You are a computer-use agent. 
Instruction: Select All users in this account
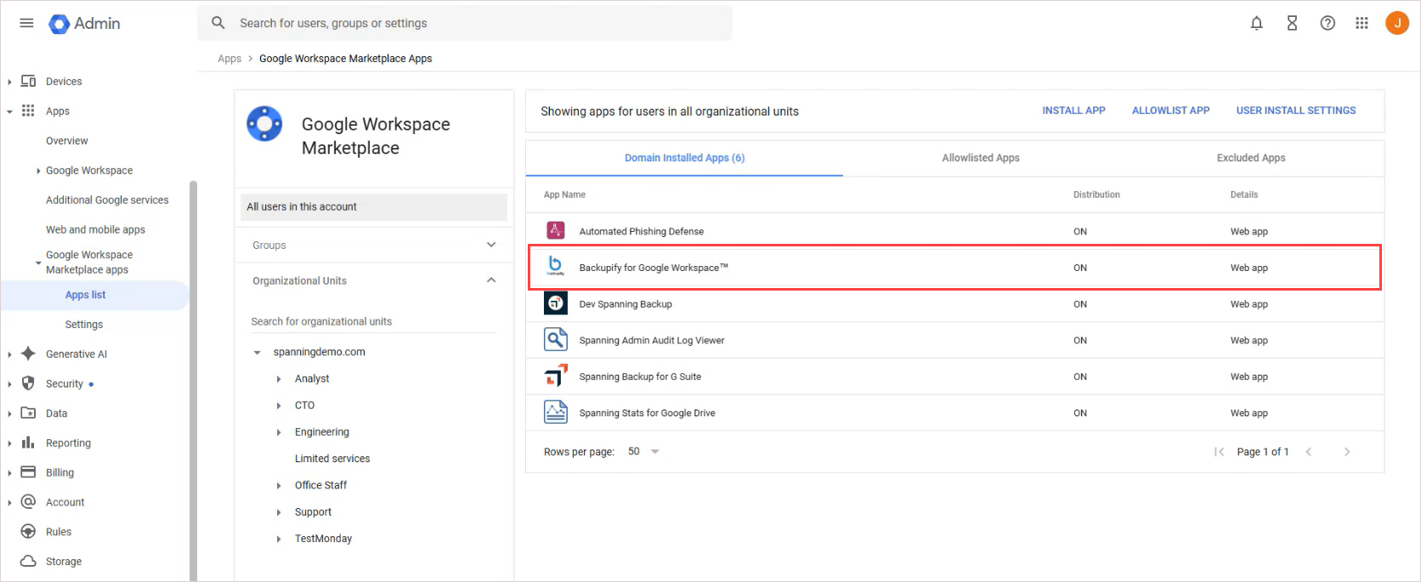pos(374,206)
